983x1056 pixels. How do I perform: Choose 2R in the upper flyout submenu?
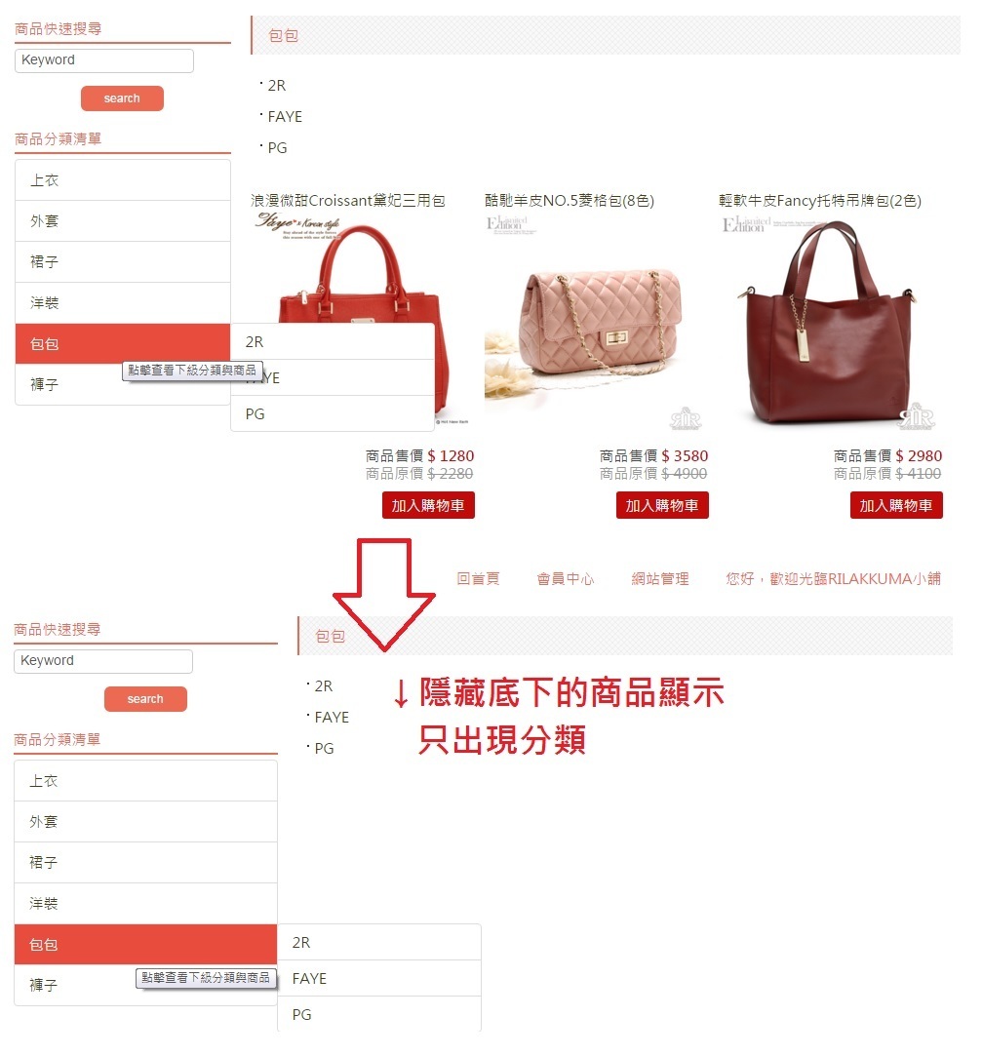tap(333, 341)
